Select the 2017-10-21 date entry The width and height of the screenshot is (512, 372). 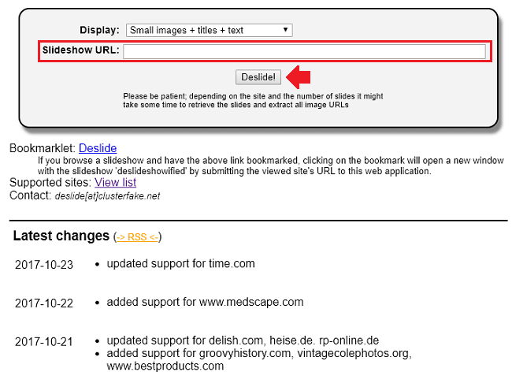point(44,341)
